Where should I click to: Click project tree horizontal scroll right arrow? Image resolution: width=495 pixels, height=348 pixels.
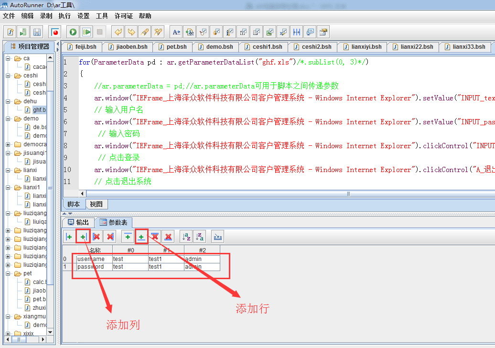pyautogui.click(x=43, y=339)
